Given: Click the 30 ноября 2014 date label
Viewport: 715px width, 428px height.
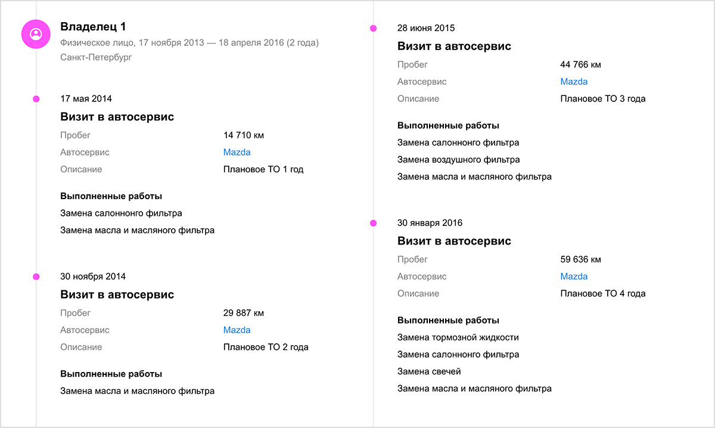Looking at the screenshot, I should (x=93, y=277).
